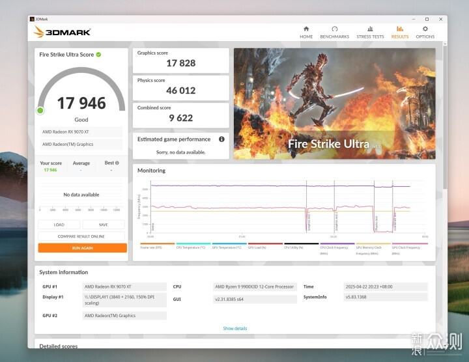
Task: Click the LOAD button
Action: [59, 225]
